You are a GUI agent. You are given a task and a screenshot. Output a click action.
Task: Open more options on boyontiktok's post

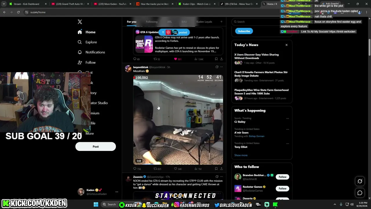(x=221, y=67)
